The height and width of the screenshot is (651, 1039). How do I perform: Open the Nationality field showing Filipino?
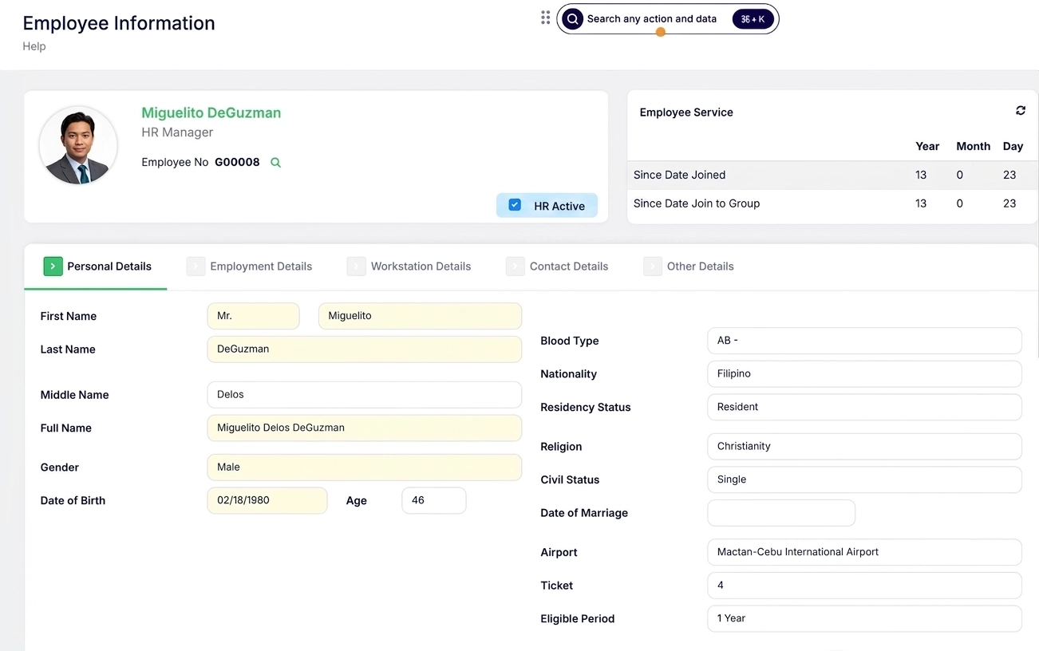864,374
